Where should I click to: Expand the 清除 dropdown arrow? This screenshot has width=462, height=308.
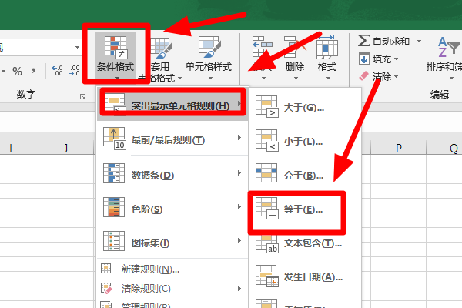click(x=397, y=76)
